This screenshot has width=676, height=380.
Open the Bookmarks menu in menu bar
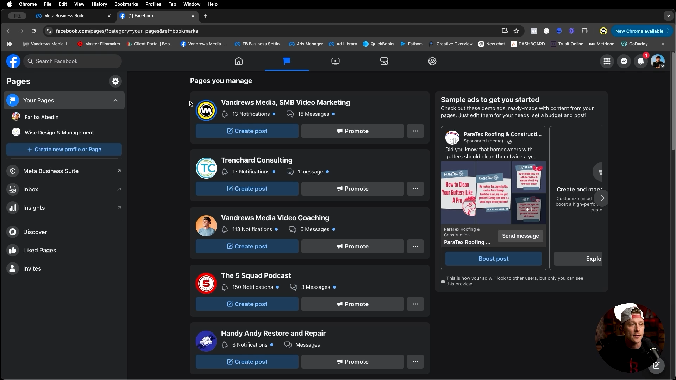pos(126,4)
